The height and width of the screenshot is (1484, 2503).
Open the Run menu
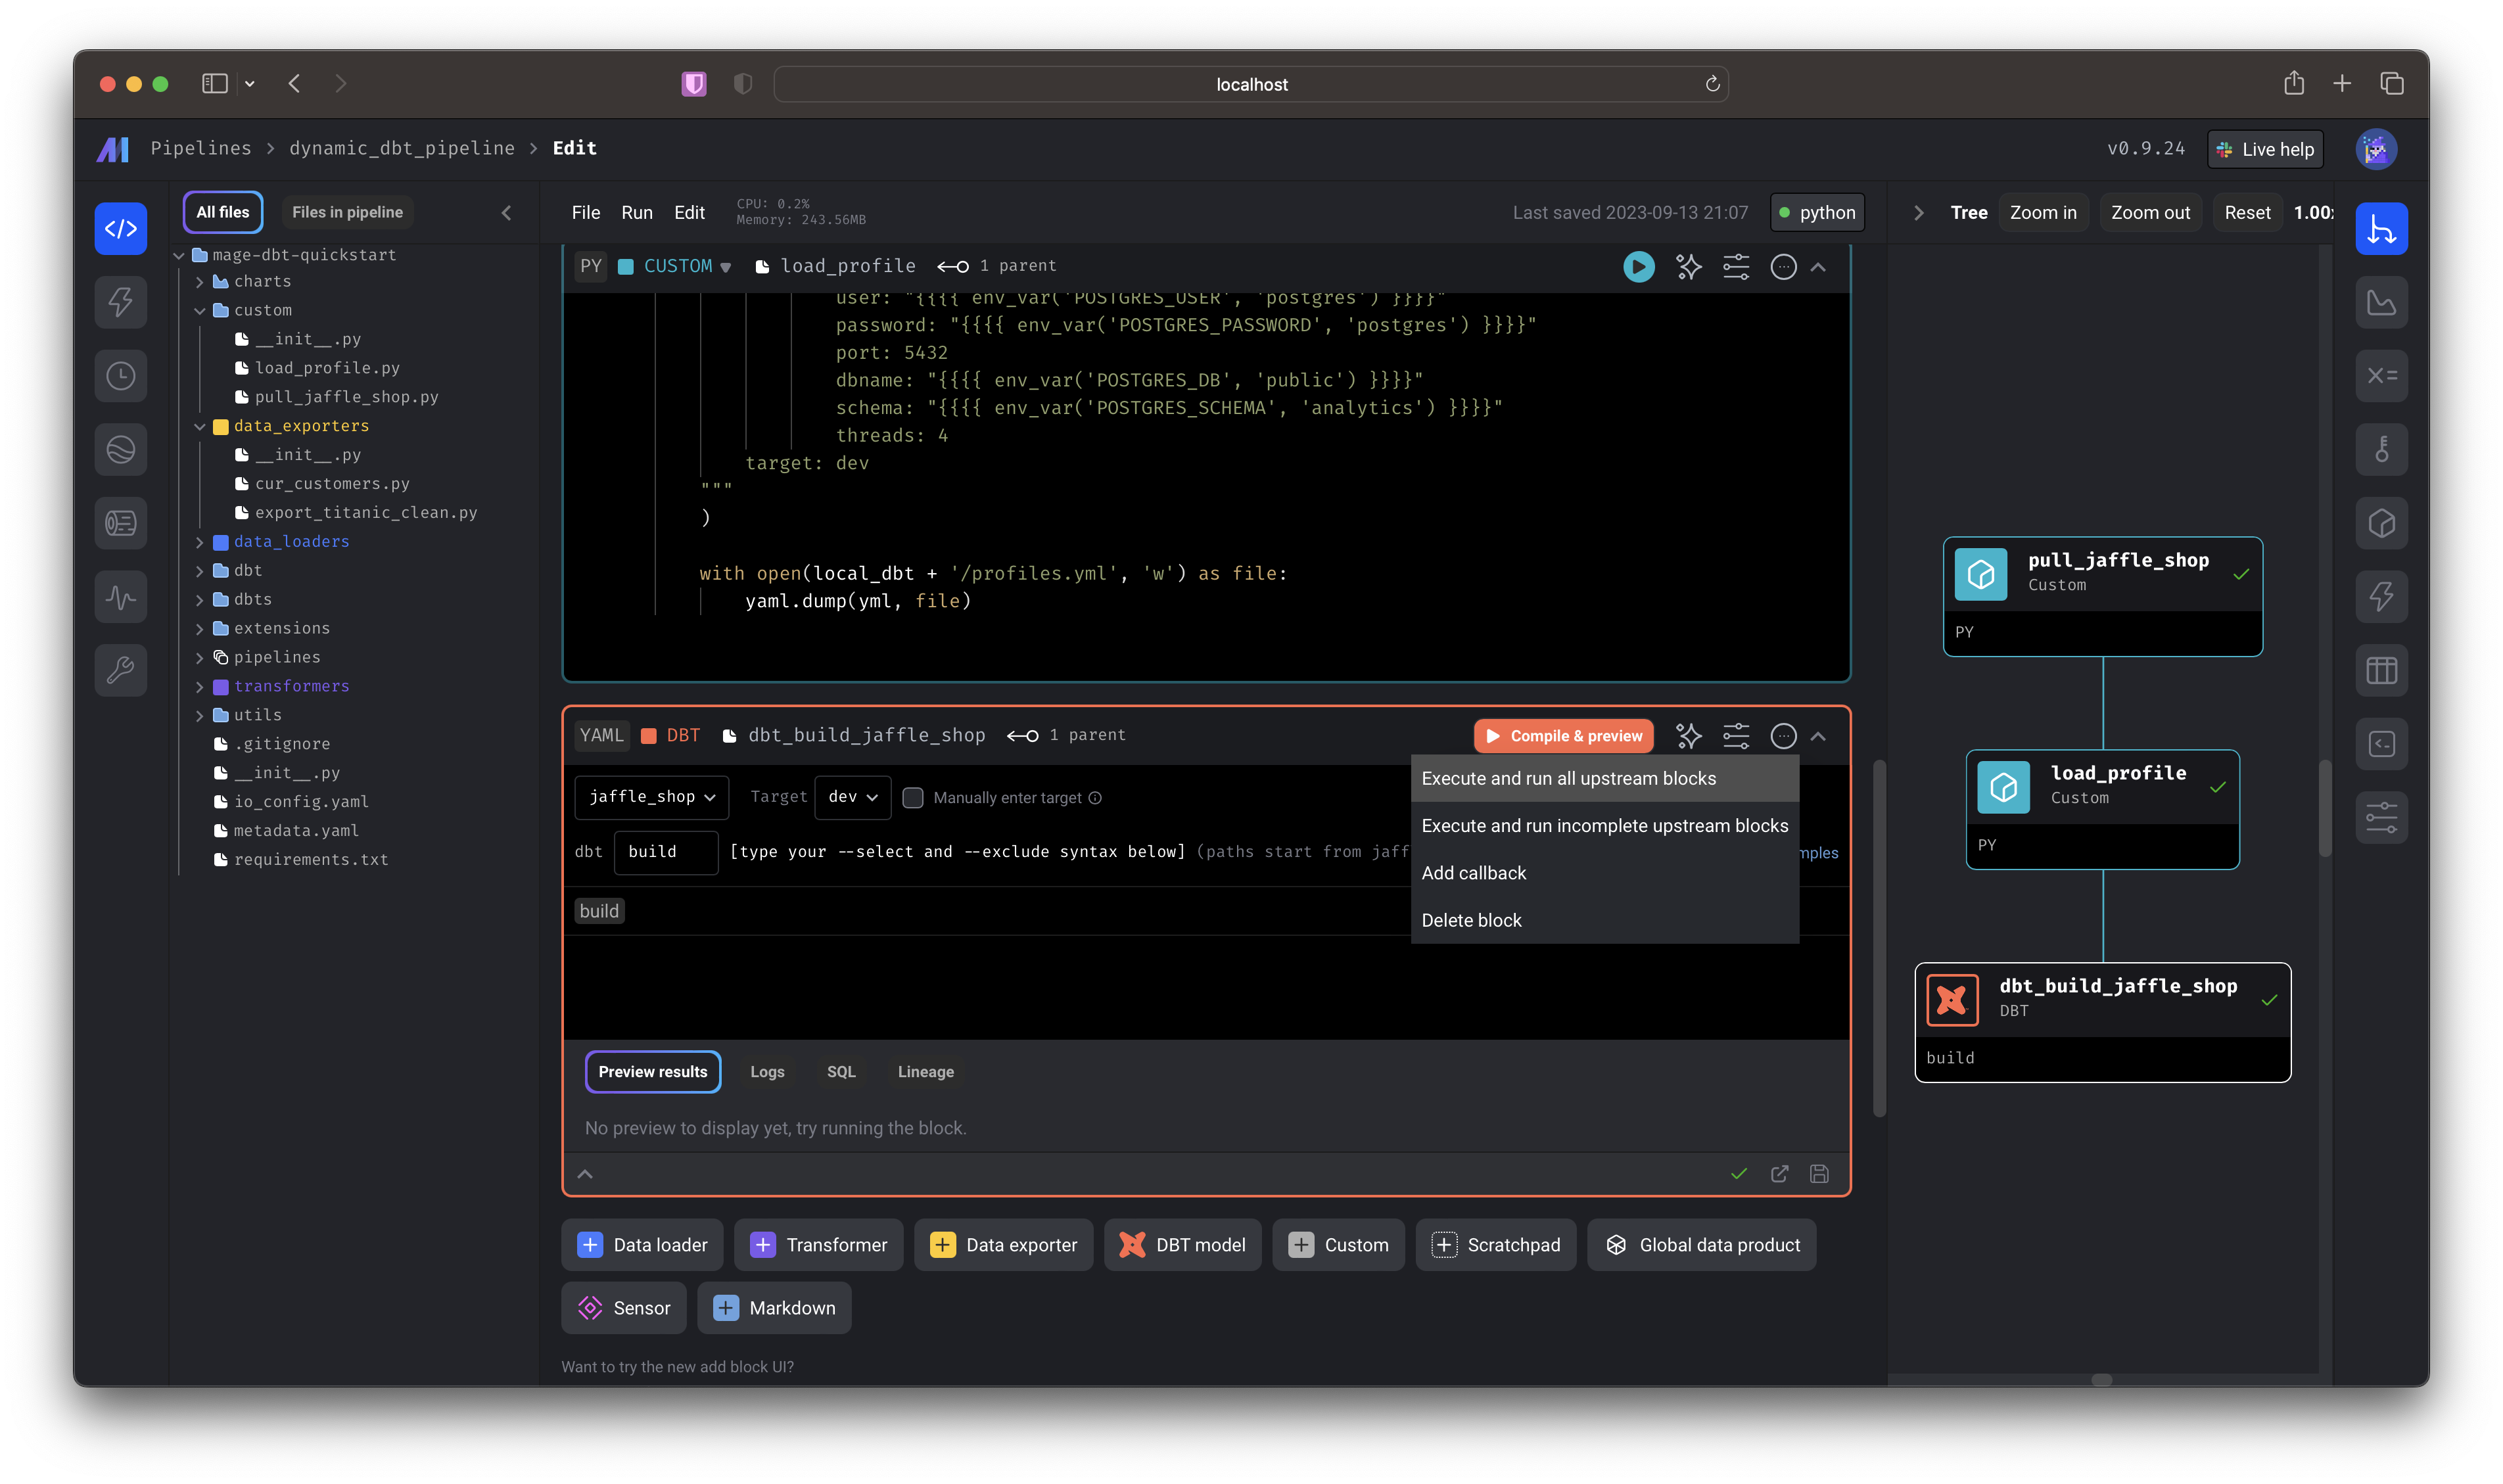point(636,213)
